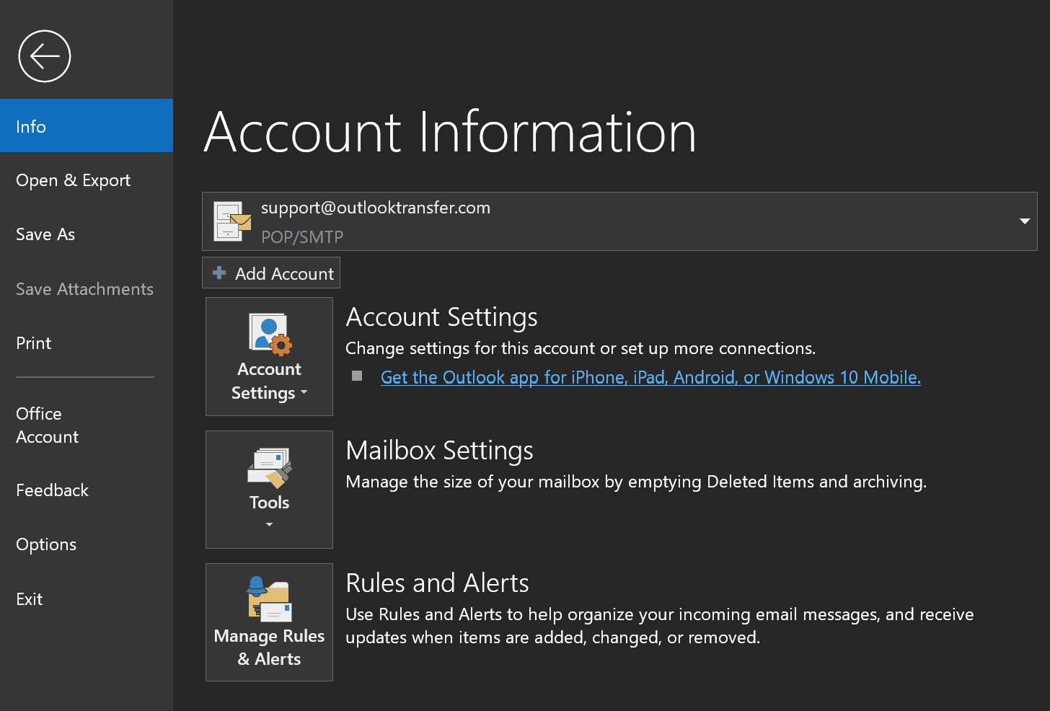Click the Account Settings section heading
Image resolution: width=1050 pixels, height=711 pixels.
tap(441, 317)
